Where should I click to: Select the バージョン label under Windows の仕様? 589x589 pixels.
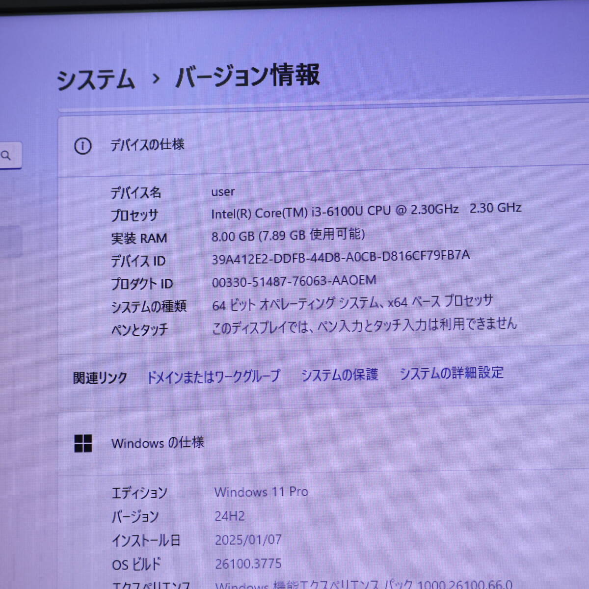tap(135, 517)
